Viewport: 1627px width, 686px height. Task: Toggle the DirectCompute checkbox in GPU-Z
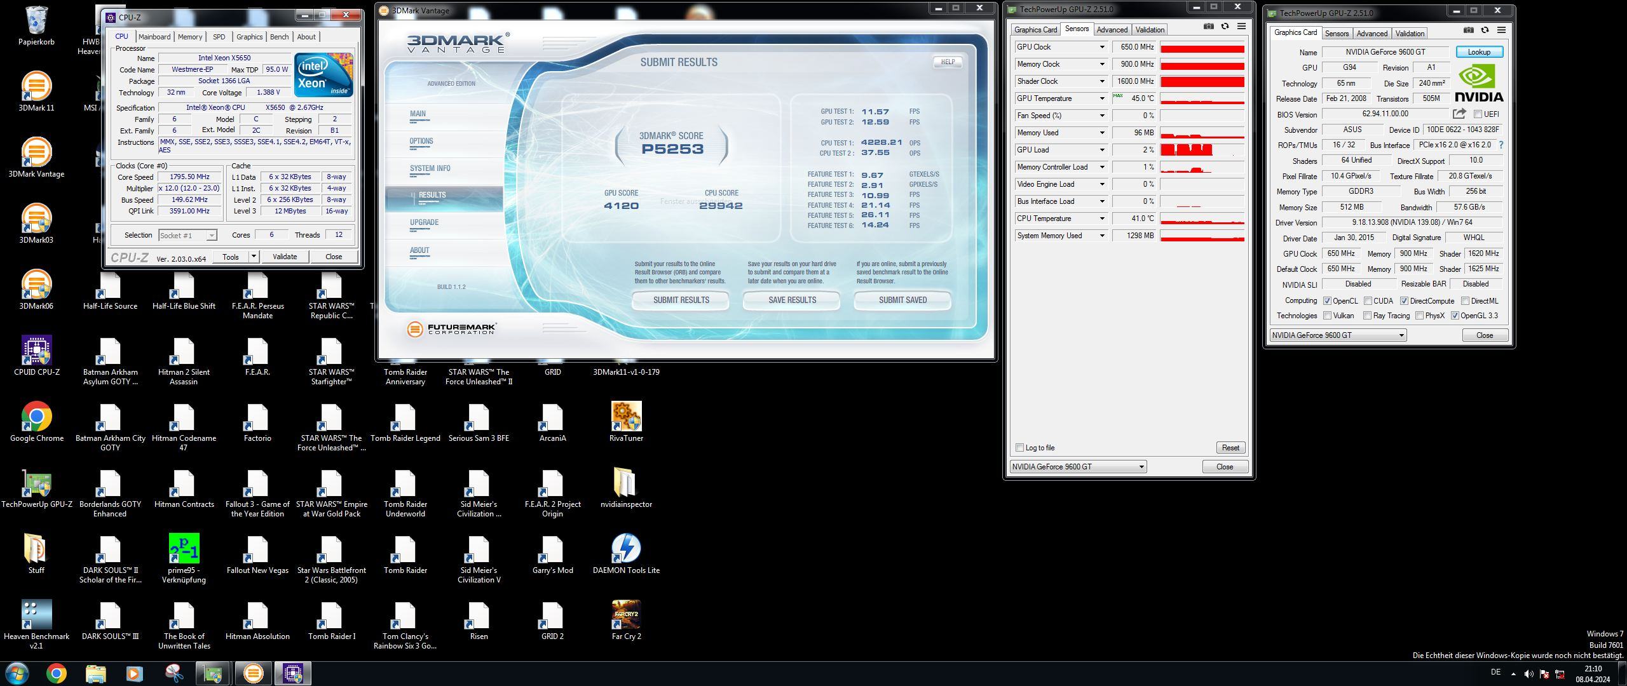1404,301
